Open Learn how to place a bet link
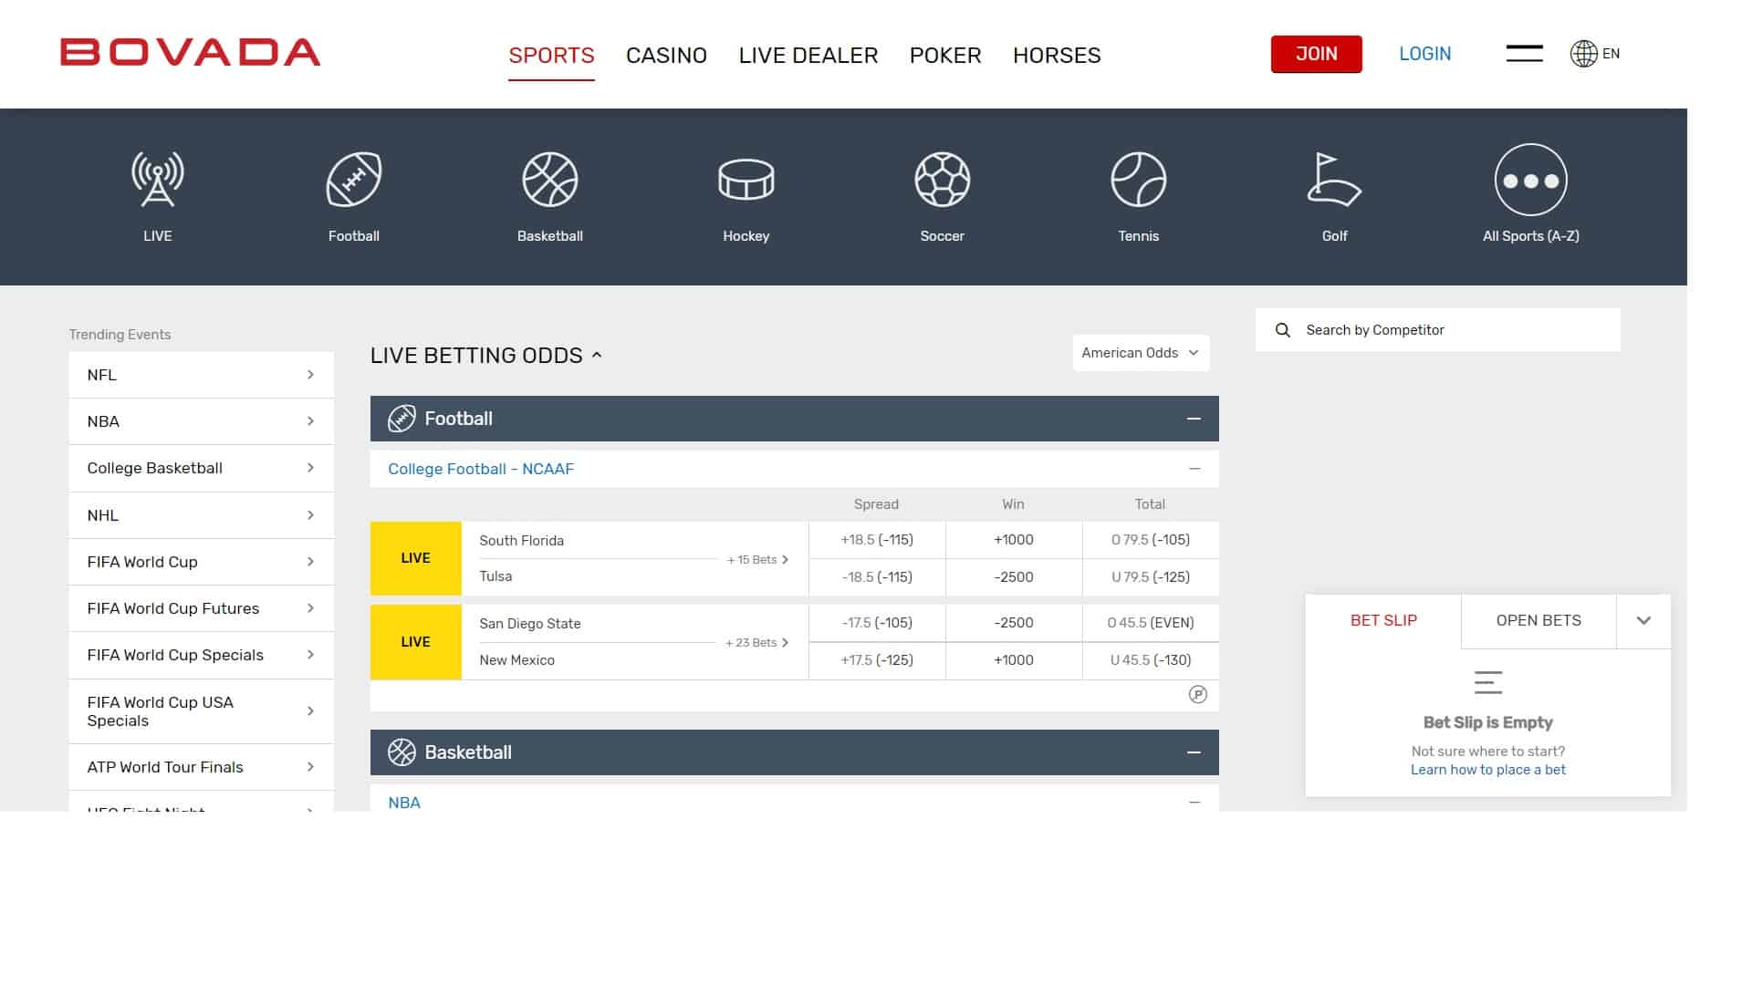1752x985 pixels. (1488, 770)
